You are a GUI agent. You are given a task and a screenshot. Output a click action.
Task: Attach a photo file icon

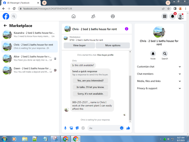coord(71,128)
